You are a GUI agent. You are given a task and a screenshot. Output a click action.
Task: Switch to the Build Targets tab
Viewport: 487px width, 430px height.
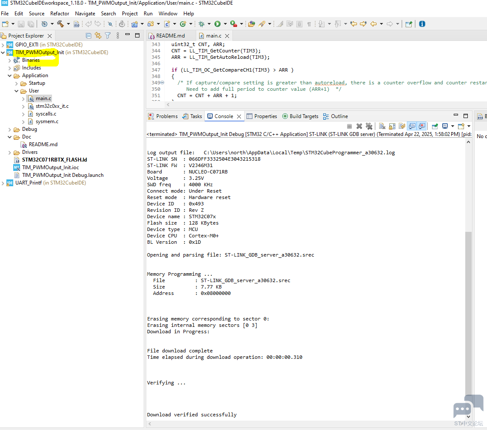pyautogui.click(x=300, y=116)
